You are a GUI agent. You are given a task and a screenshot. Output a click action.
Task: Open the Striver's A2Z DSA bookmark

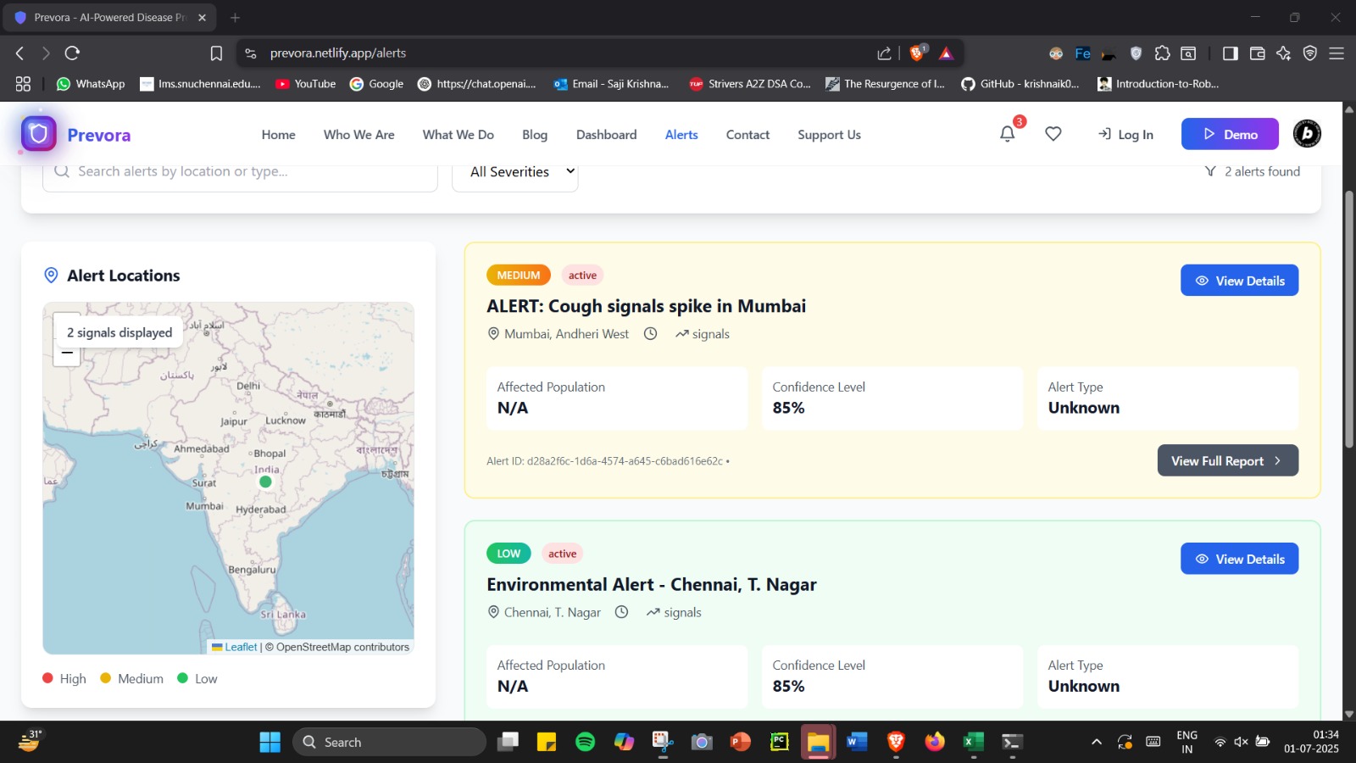pyautogui.click(x=750, y=84)
